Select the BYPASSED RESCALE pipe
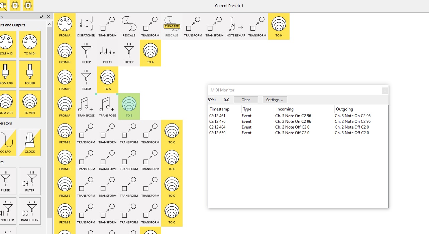 click(x=172, y=26)
